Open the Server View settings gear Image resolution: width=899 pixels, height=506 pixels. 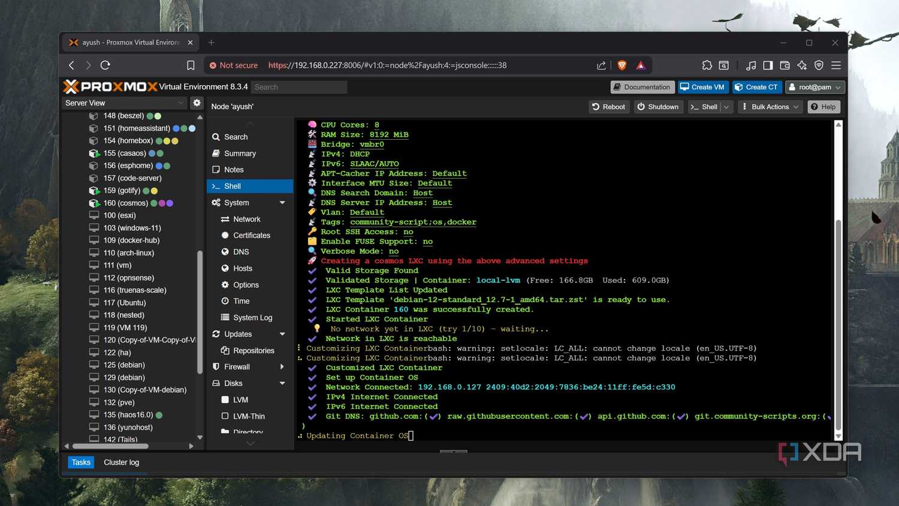click(197, 103)
